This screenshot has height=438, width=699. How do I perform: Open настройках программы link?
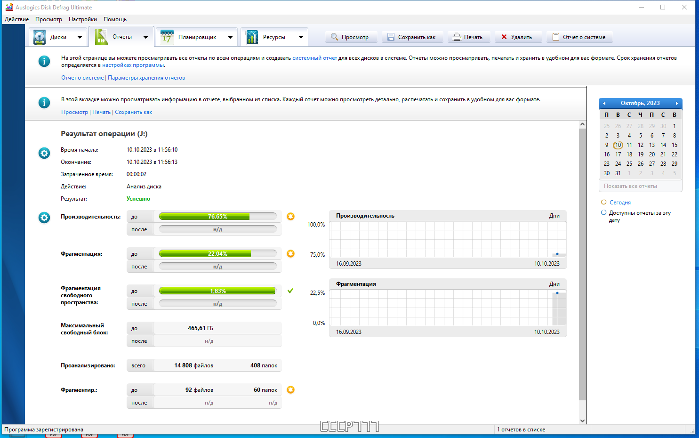click(133, 65)
